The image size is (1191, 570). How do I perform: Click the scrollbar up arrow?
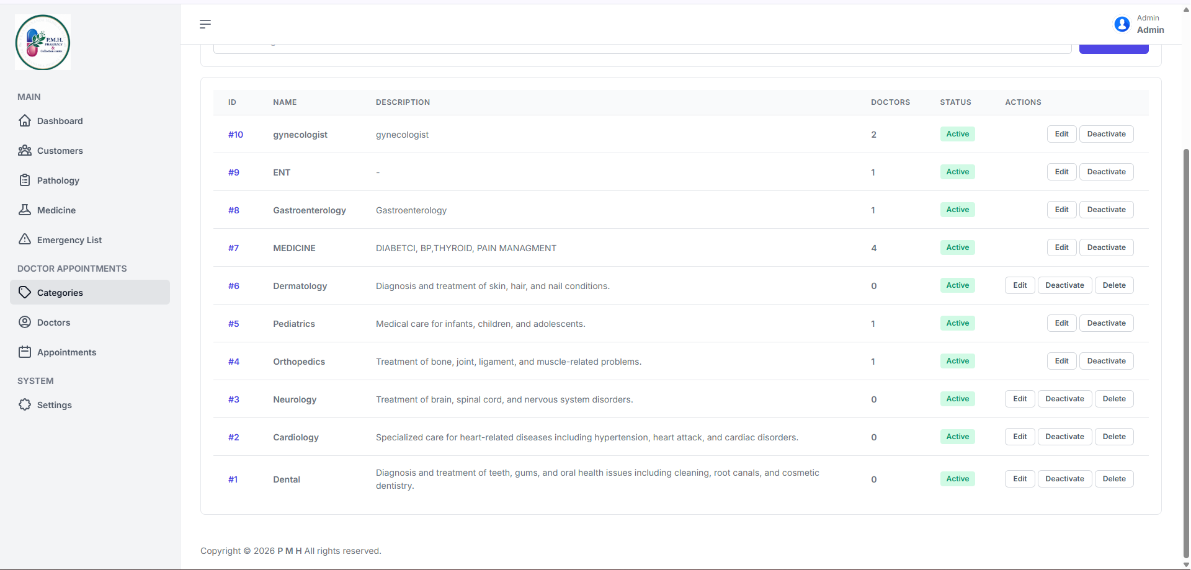click(x=1186, y=9)
